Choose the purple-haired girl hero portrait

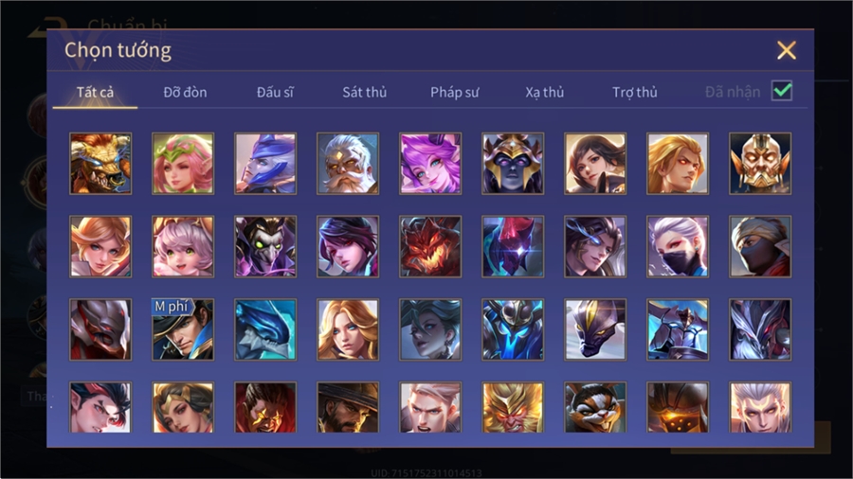[430, 164]
